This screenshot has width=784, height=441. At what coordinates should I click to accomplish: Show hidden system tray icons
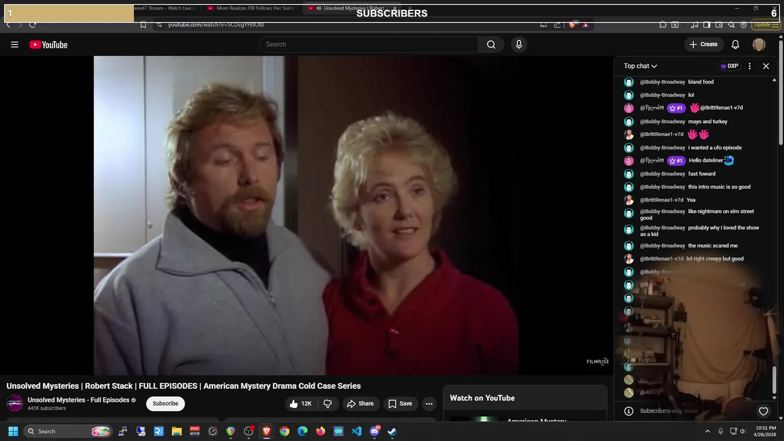(x=707, y=431)
